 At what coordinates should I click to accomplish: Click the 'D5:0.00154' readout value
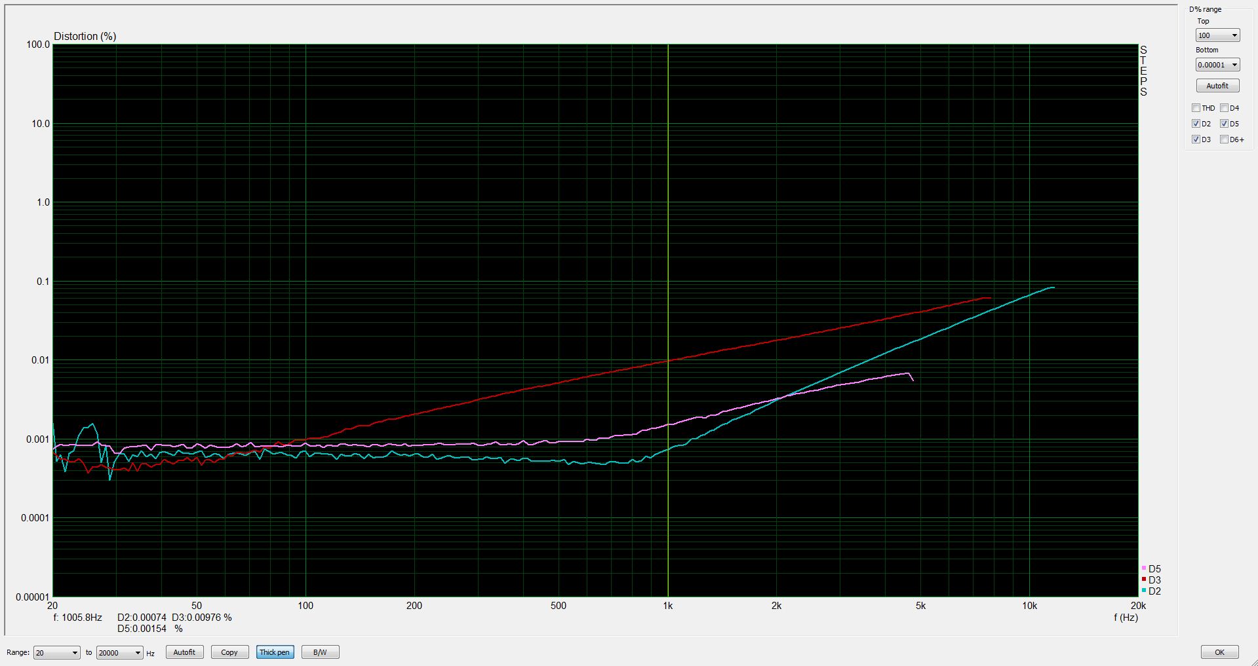[x=142, y=629]
